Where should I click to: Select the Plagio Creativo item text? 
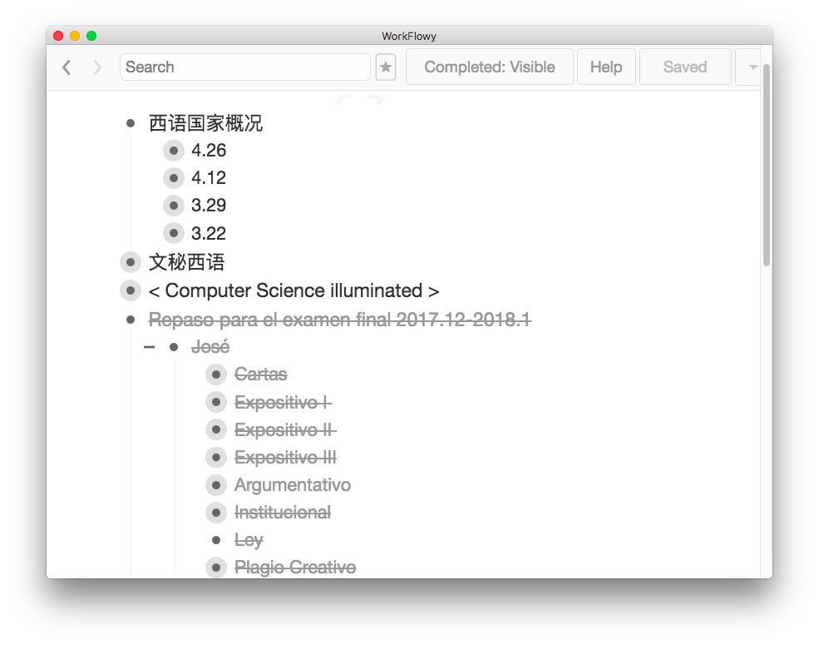(x=294, y=568)
